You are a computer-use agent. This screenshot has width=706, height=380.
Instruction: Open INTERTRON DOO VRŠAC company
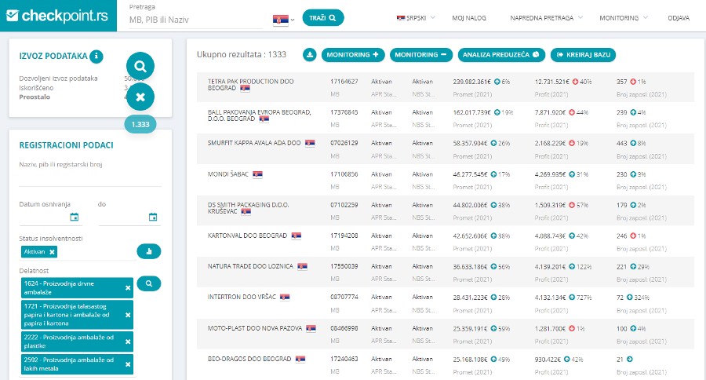tap(242, 297)
